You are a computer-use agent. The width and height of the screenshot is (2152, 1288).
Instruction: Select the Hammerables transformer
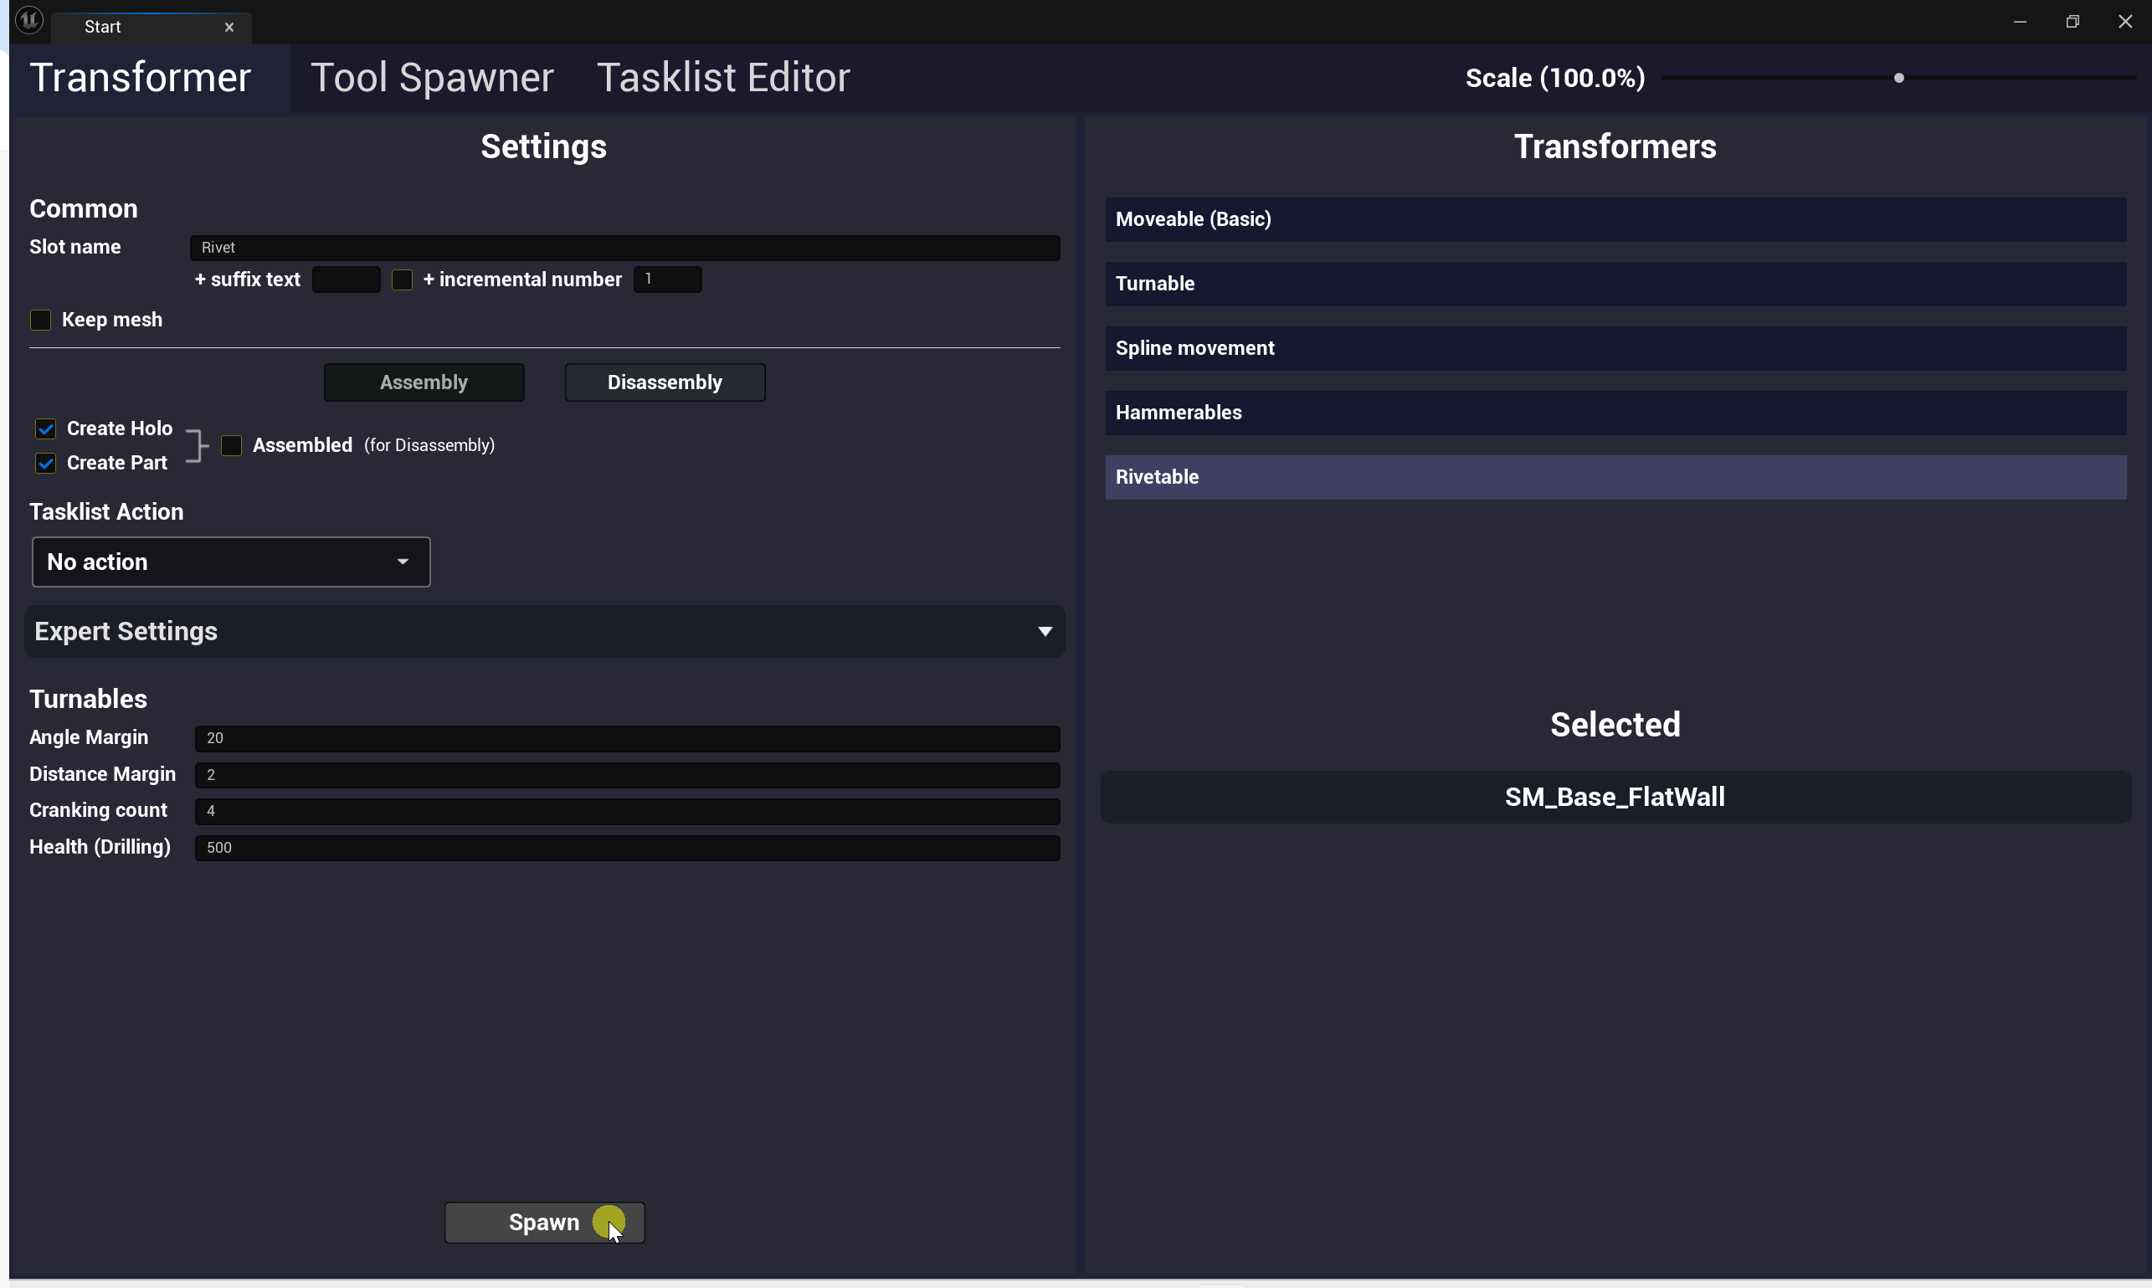click(1615, 413)
